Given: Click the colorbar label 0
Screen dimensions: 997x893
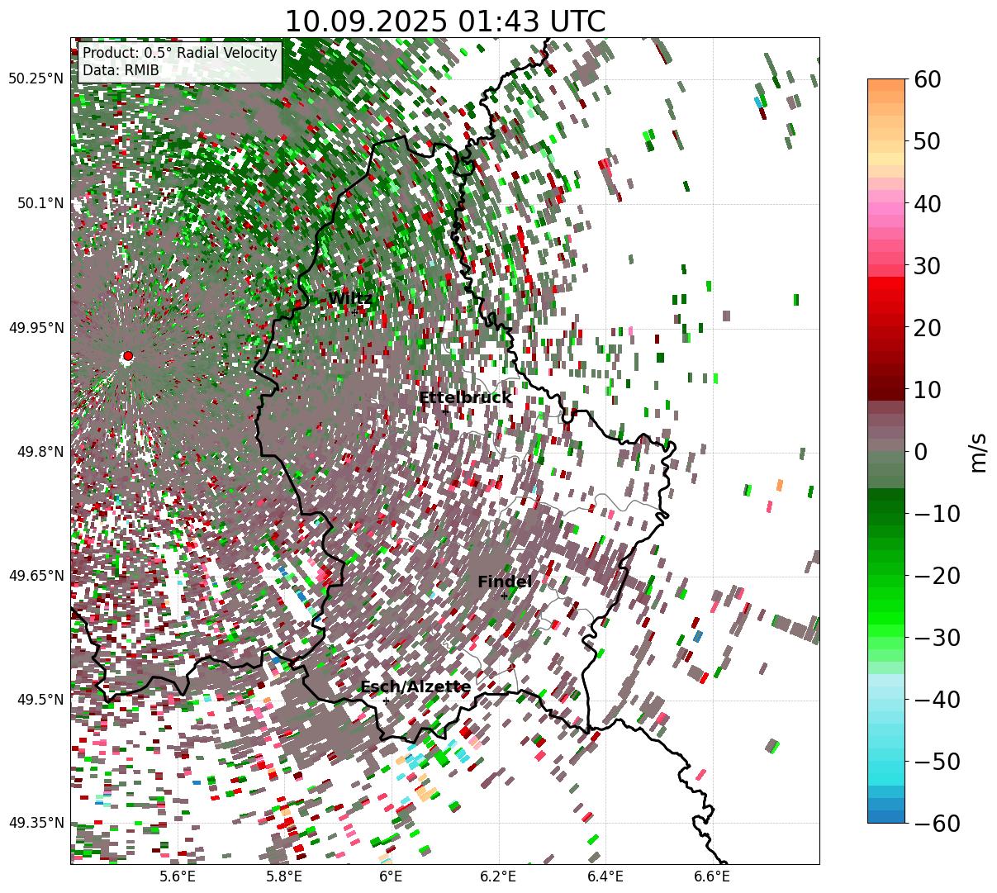Looking at the screenshot, I should click(919, 451).
